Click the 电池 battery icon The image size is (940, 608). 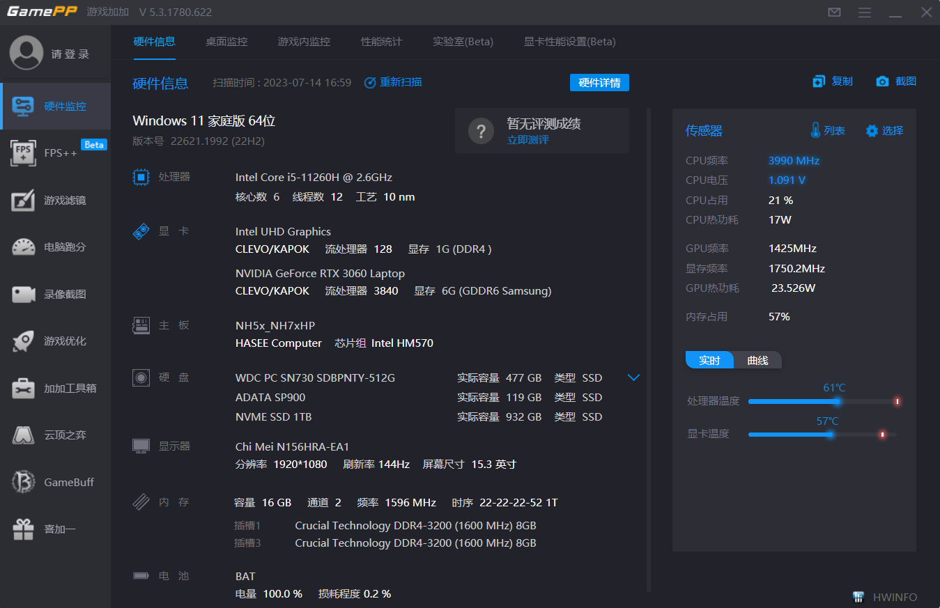(141, 576)
